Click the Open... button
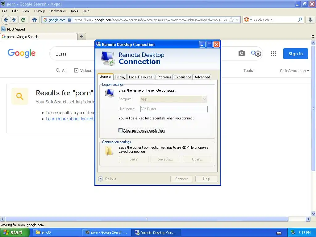Image resolution: width=316 pixels, height=237 pixels. tap(197, 159)
